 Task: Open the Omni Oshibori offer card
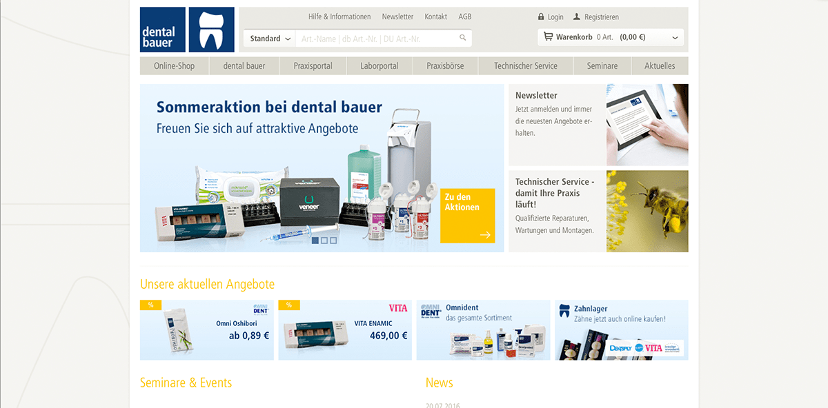(x=207, y=329)
